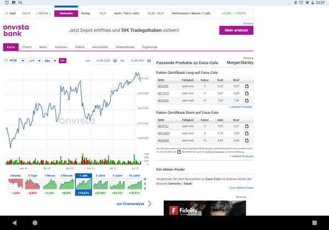Edit the 'von' start date field
This screenshot has width=329, height=230.
[x=102, y=61]
